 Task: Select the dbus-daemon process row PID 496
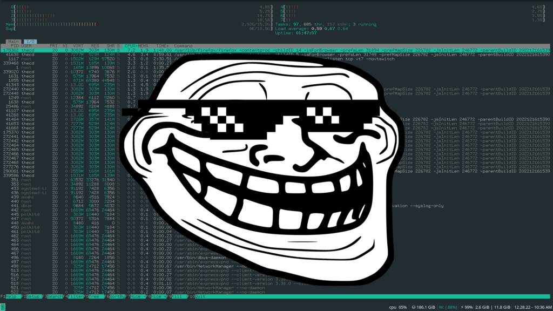pyautogui.click(x=275, y=258)
